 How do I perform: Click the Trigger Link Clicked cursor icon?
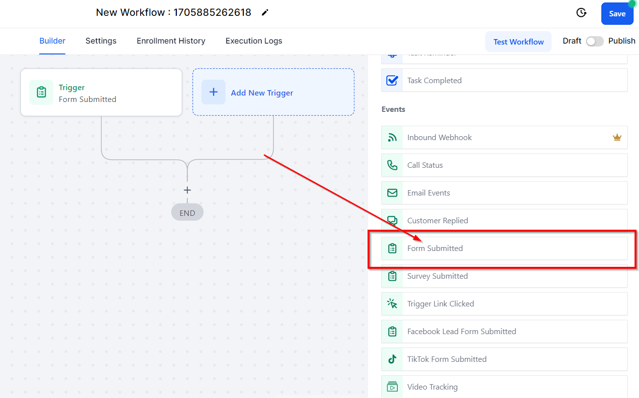coord(392,304)
